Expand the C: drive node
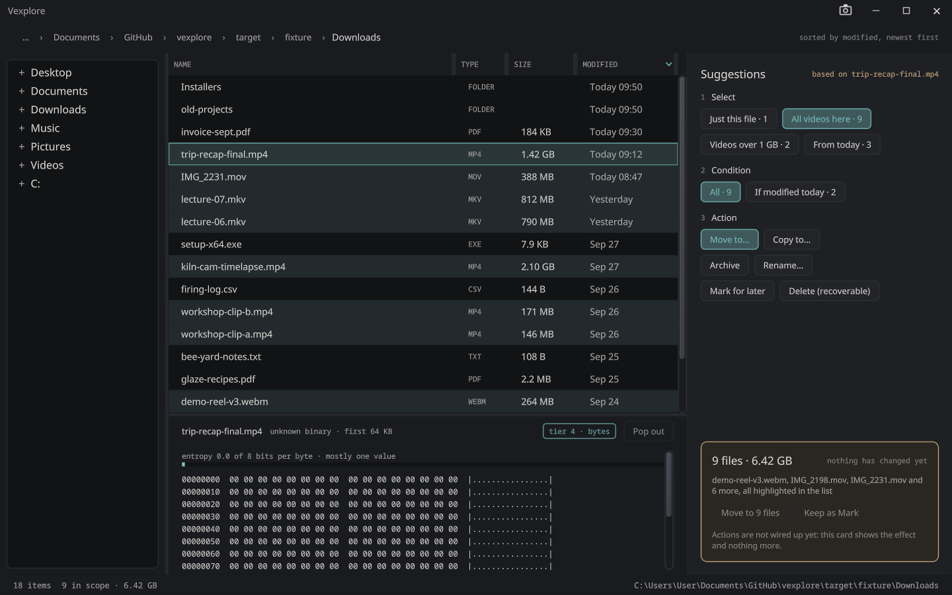 (x=22, y=184)
